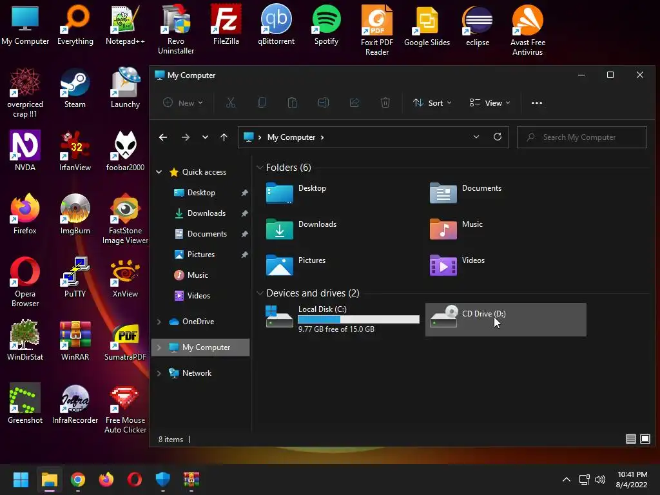The width and height of the screenshot is (660, 495).
Task: Click the Rename toolbar icon
Action: (x=324, y=102)
